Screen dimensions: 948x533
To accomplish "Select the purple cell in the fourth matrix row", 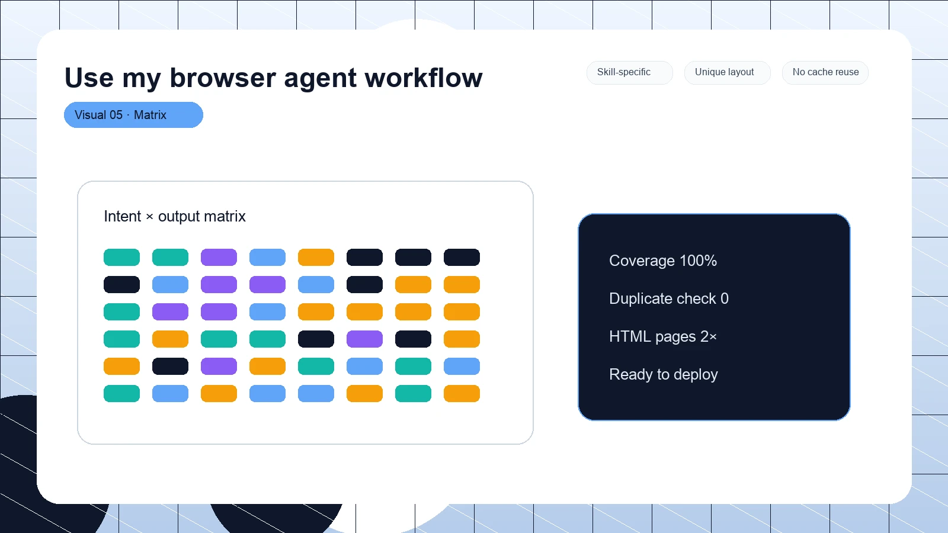I will (364, 339).
